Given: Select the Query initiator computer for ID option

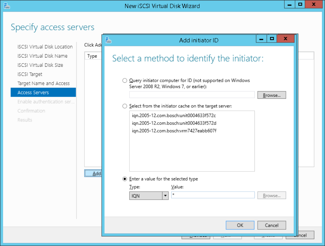Looking at the screenshot, I should point(125,81).
